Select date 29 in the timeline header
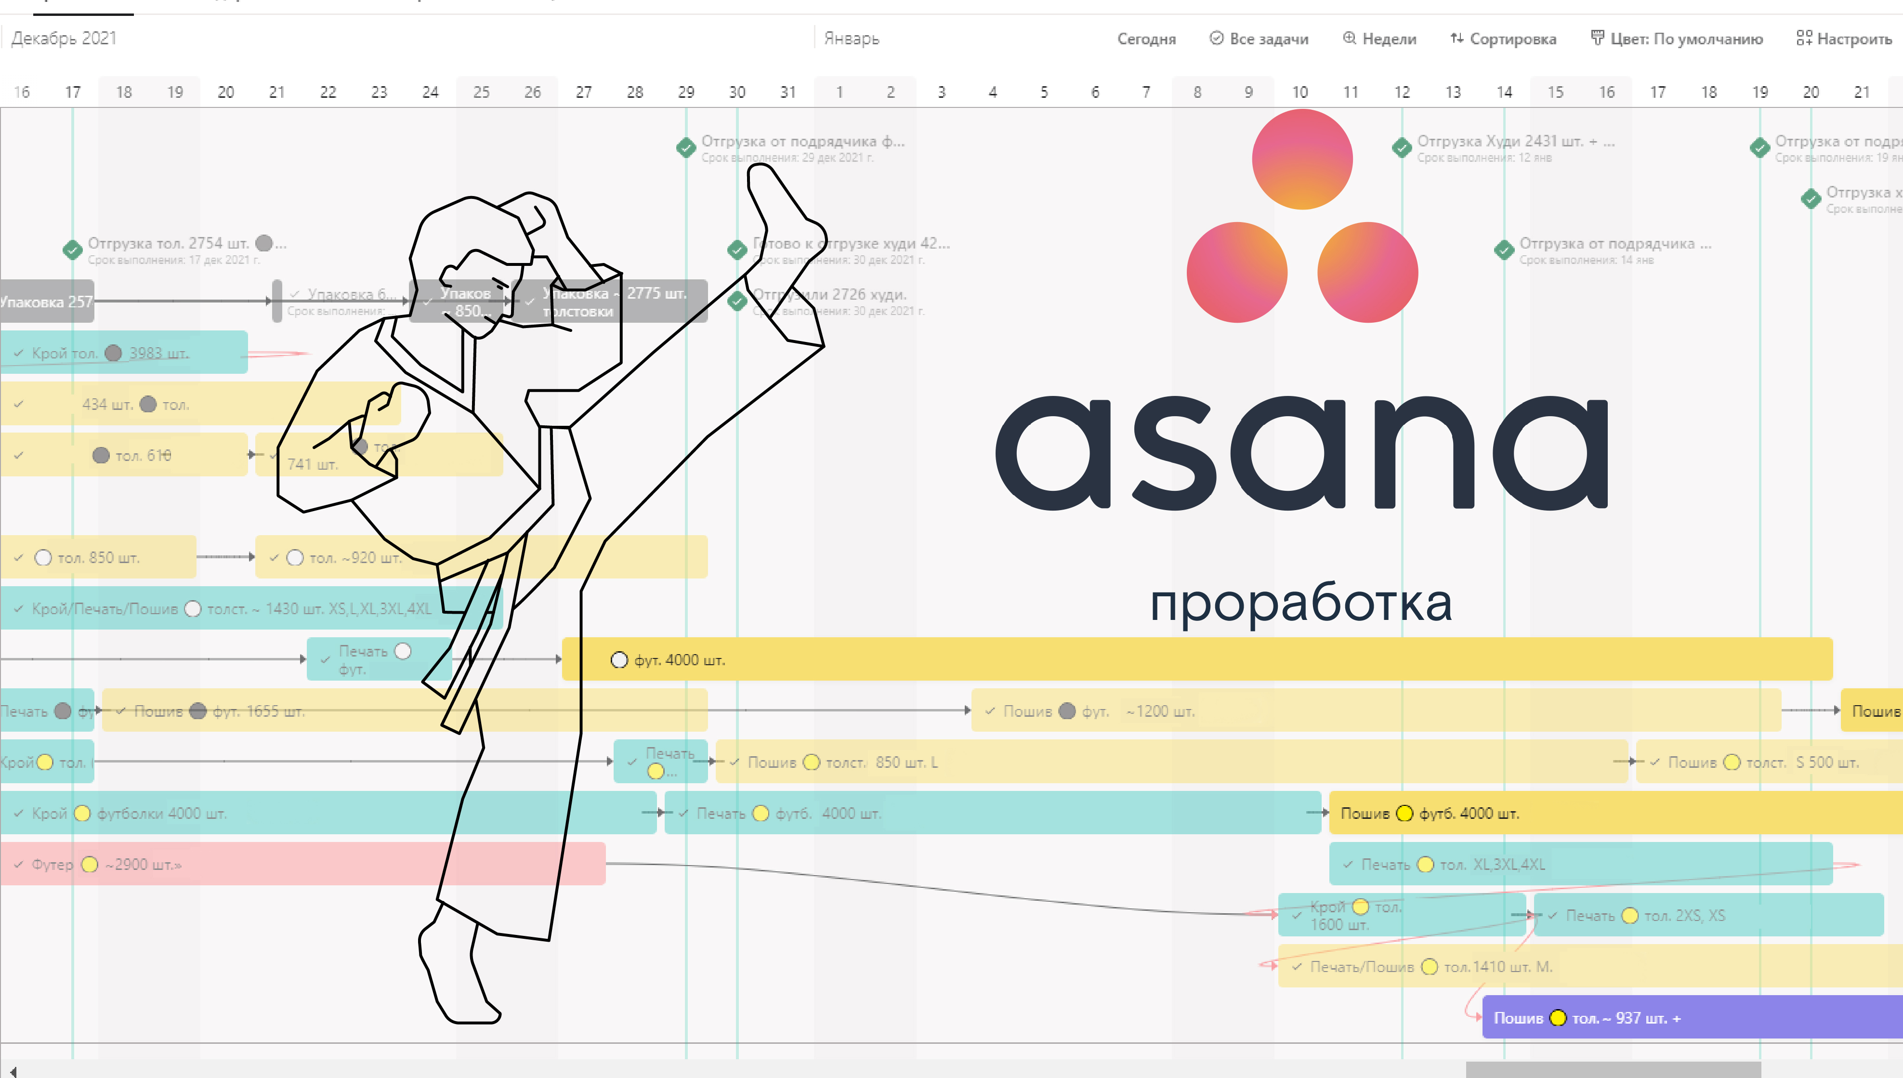This screenshot has height=1078, width=1903. pyautogui.click(x=686, y=92)
